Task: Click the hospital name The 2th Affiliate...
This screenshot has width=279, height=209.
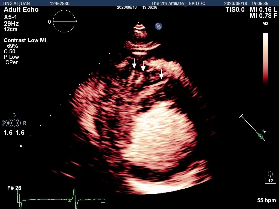Action: [x=169, y=3]
